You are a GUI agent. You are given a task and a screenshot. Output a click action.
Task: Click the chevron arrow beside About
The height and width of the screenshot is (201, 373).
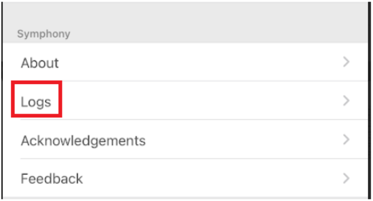coord(346,62)
